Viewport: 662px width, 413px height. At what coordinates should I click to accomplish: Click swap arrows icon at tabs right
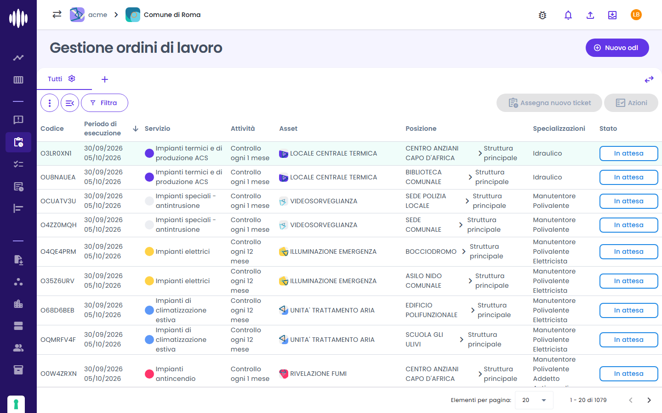click(x=649, y=79)
